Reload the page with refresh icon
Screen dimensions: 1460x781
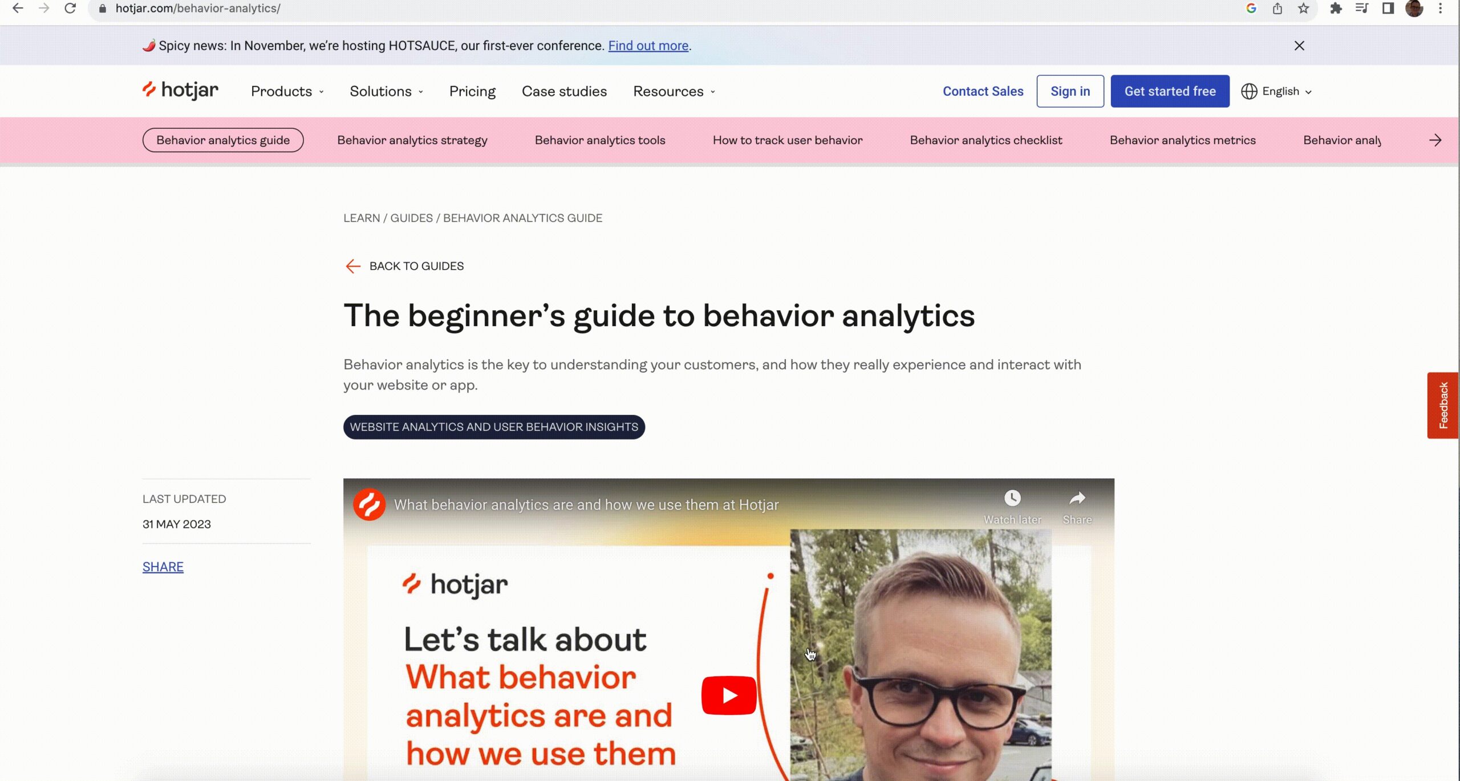coord(70,9)
